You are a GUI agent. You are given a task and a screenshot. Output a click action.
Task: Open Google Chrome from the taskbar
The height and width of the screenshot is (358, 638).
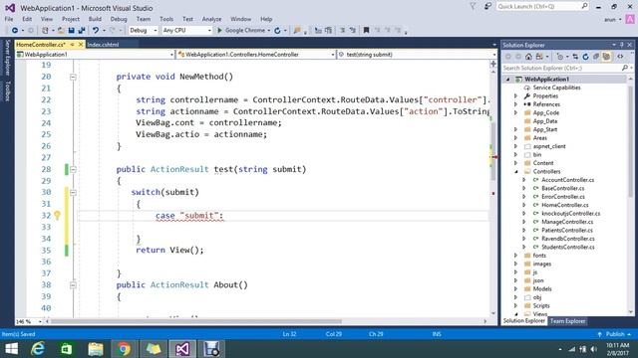click(x=124, y=349)
